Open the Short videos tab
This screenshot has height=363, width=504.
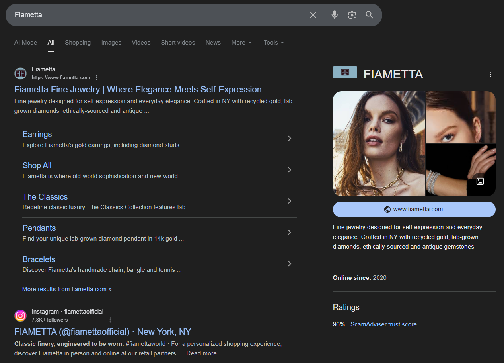tap(178, 43)
